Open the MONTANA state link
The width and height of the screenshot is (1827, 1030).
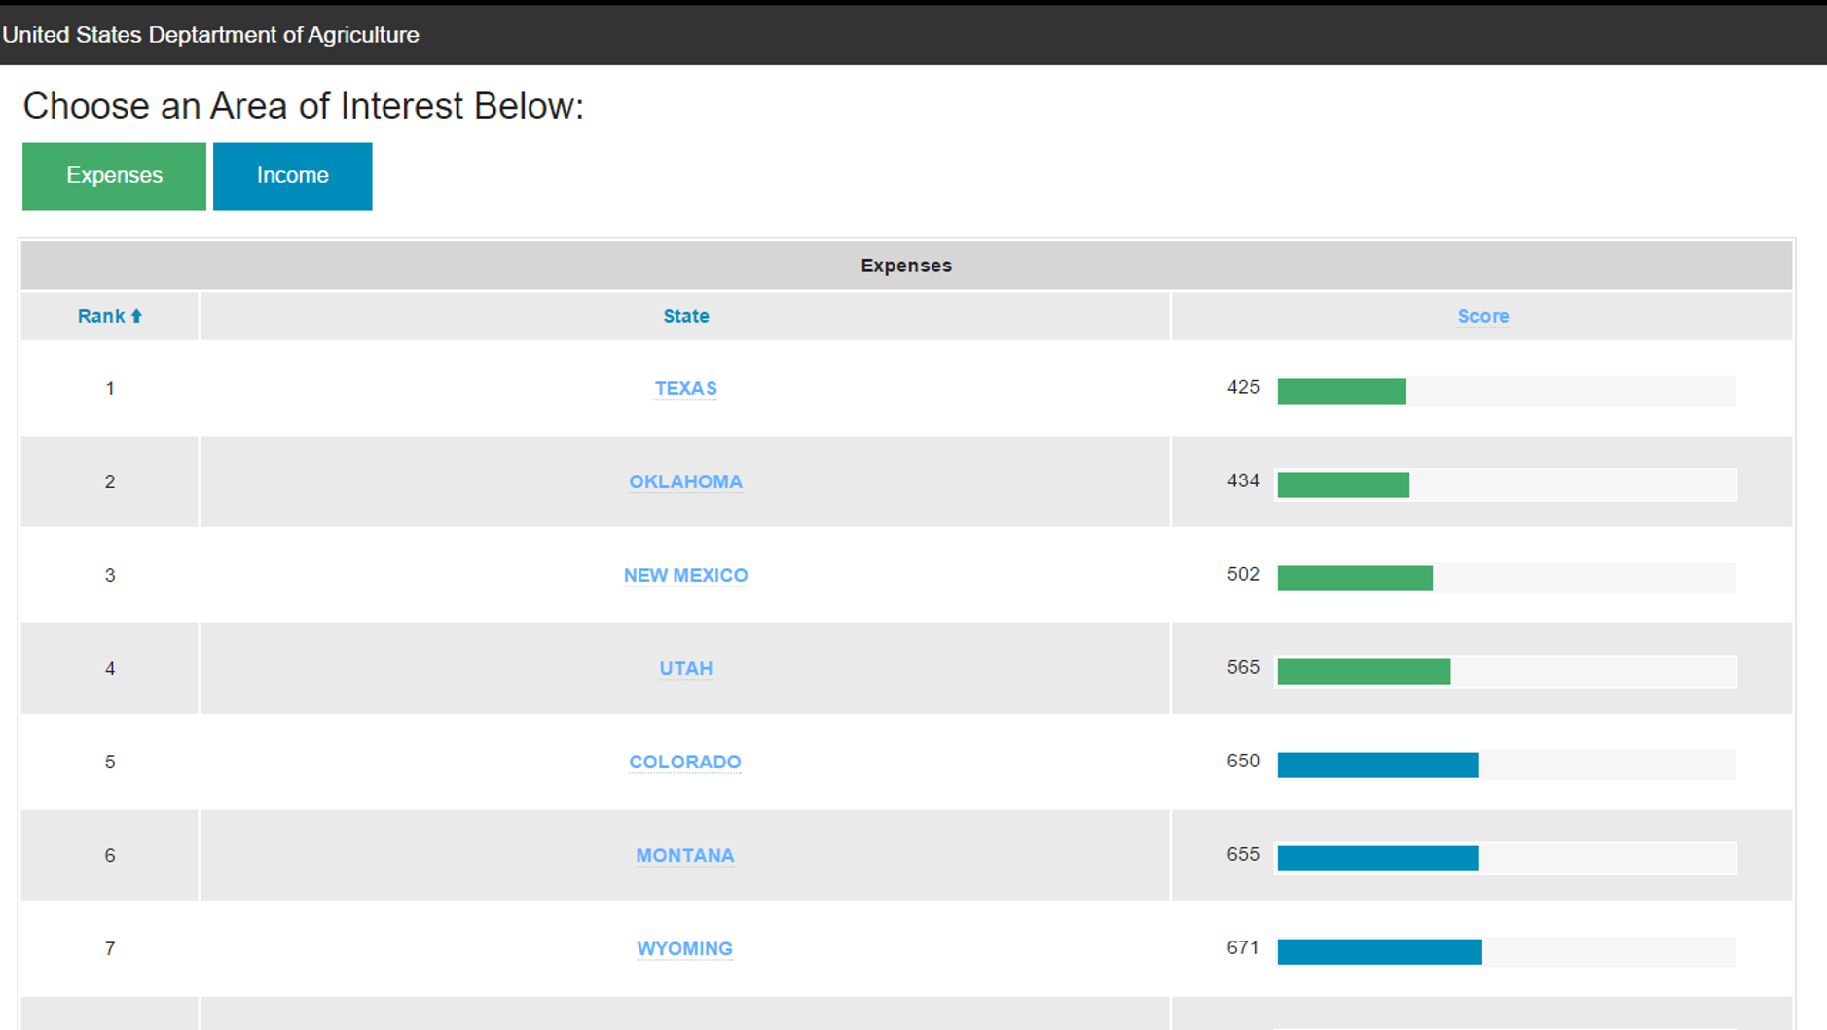pos(685,855)
